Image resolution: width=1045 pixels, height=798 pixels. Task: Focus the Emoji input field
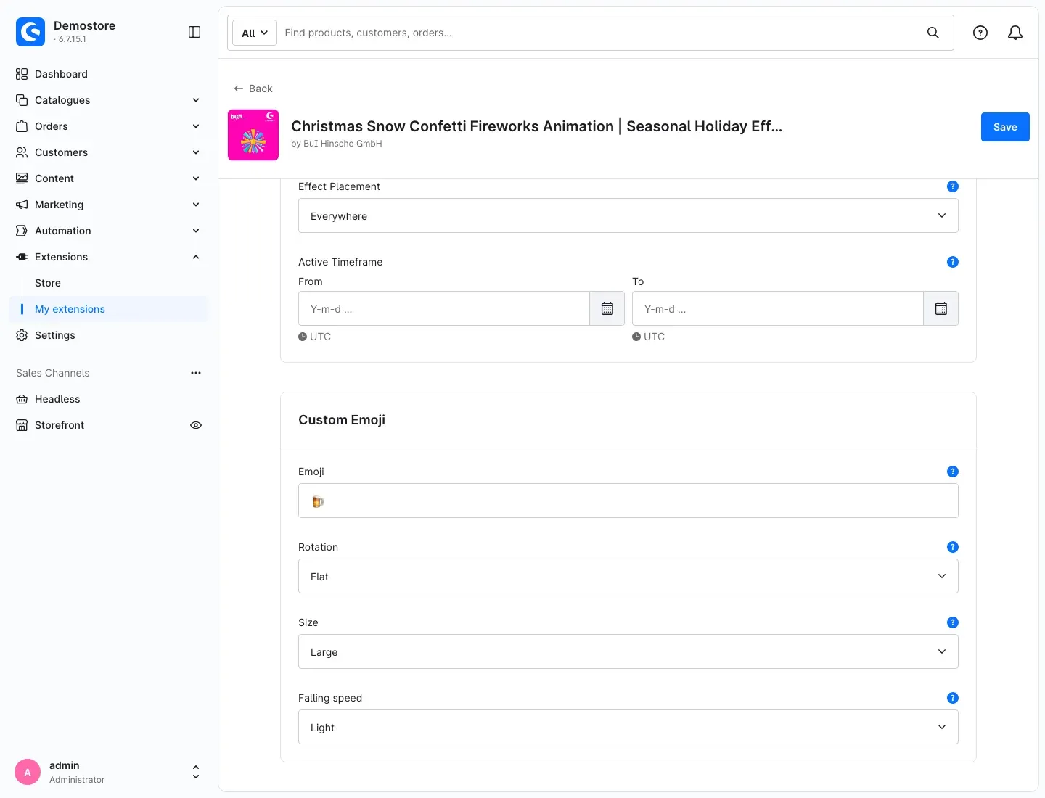[628, 501]
